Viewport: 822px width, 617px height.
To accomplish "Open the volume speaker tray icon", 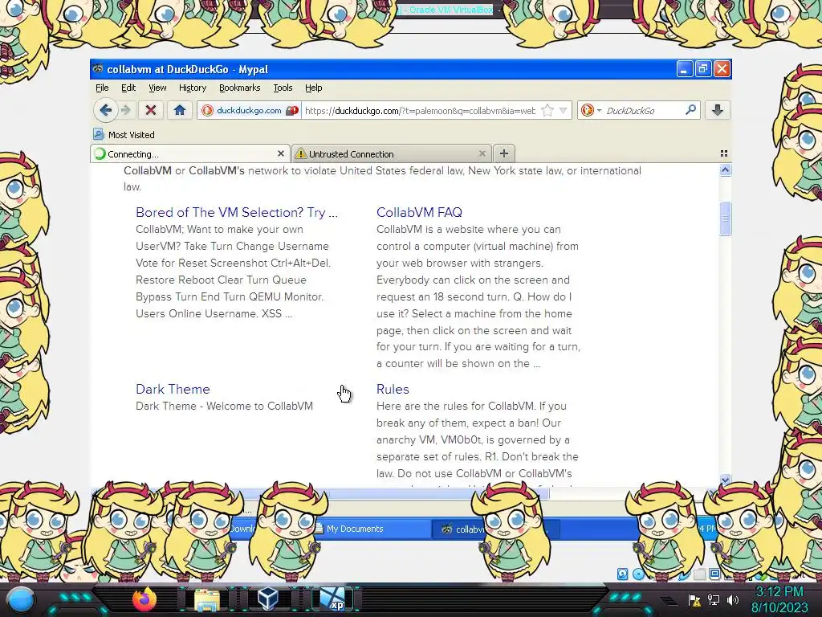I will pos(732,599).
